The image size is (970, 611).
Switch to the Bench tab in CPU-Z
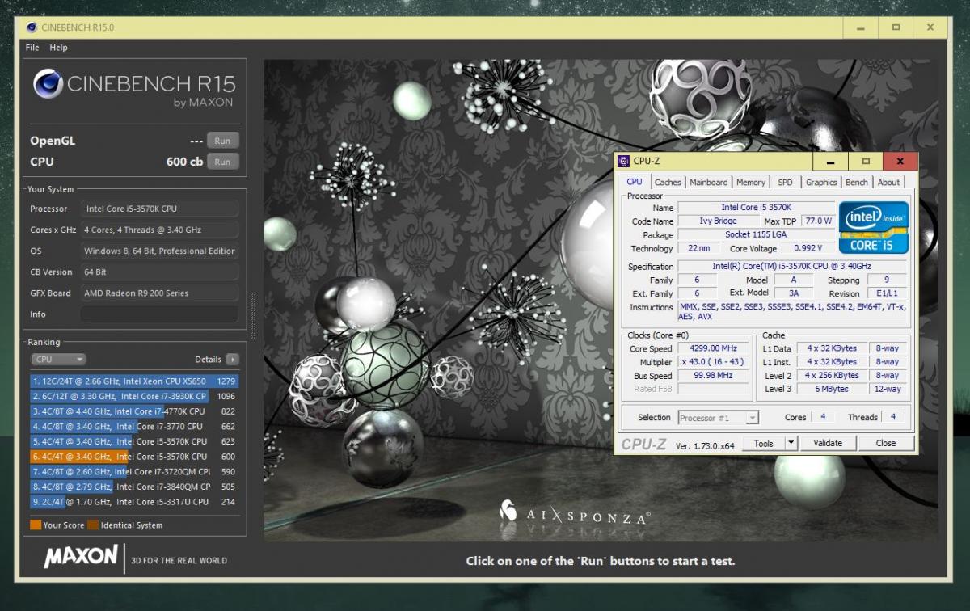(x=857, y=183)
